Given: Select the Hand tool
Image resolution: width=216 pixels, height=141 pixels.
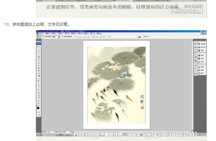Looking at the screenshot, I should (39, 100).
